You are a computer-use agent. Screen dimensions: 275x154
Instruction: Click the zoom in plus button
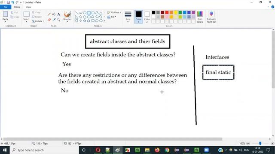pyautogui.click(x=272, y=144)
